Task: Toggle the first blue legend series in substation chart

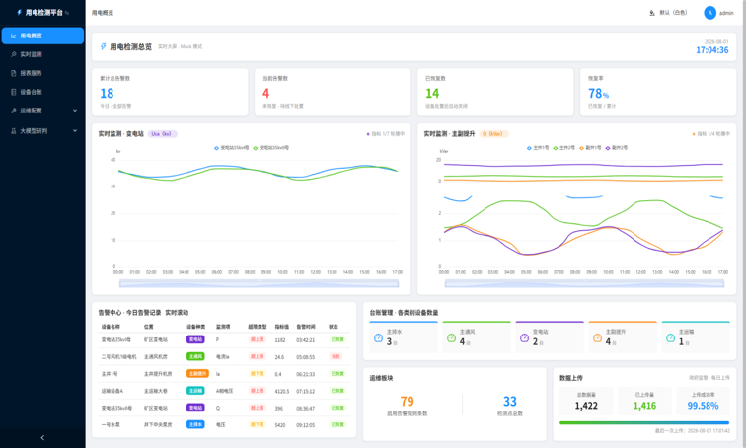Action: point(231,148)
